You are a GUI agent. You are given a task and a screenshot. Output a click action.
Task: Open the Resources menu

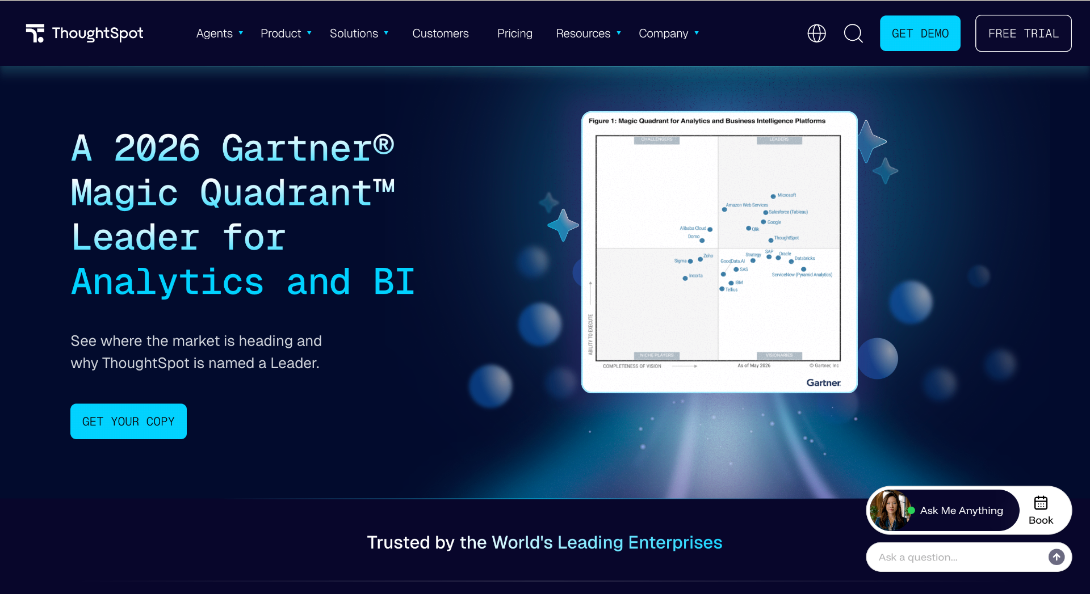(x=583, y=33)
